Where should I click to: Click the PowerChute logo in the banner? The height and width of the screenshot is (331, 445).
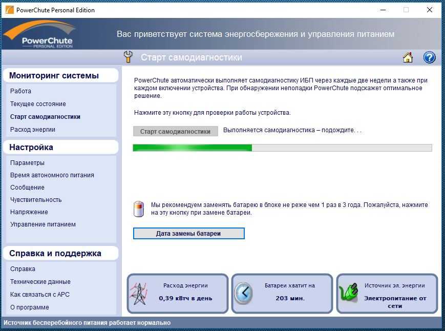(x=39, y=35)
